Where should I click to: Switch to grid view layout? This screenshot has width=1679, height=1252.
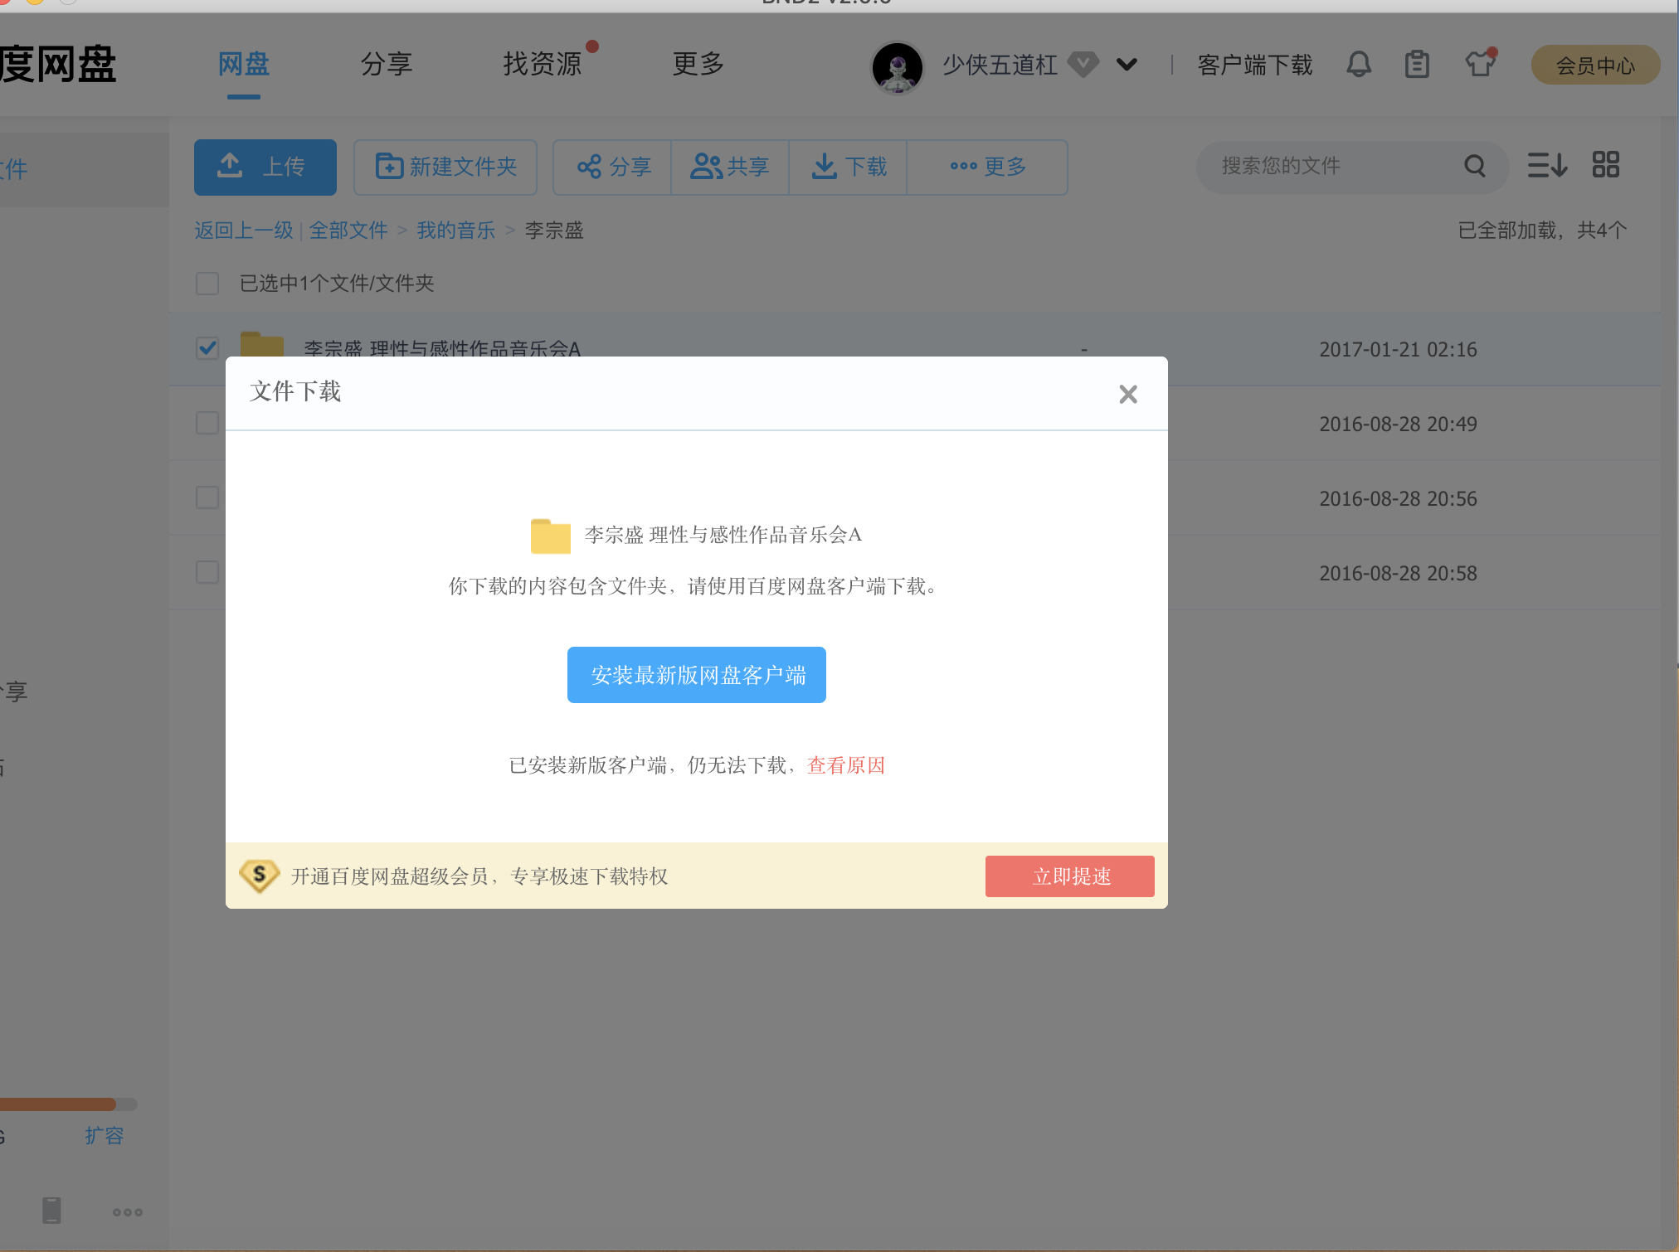click(1606, 165)
